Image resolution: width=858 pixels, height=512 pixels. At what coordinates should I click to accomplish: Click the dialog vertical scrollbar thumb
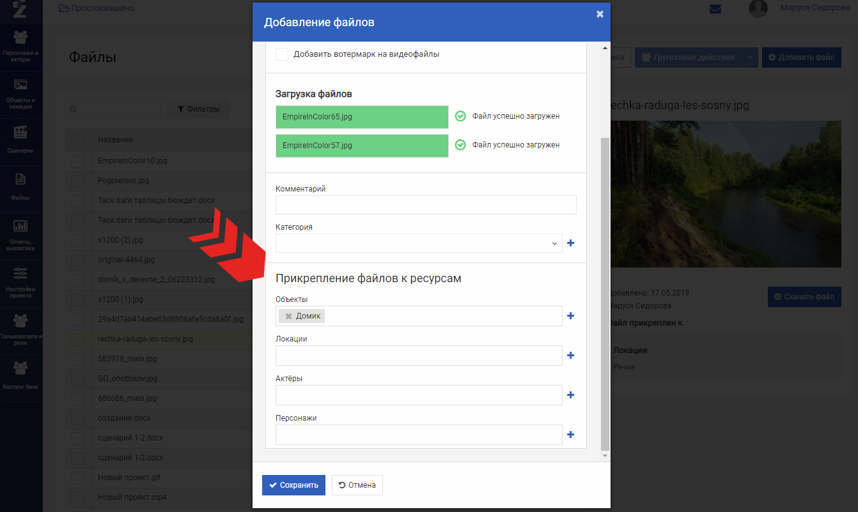(605, 294)
